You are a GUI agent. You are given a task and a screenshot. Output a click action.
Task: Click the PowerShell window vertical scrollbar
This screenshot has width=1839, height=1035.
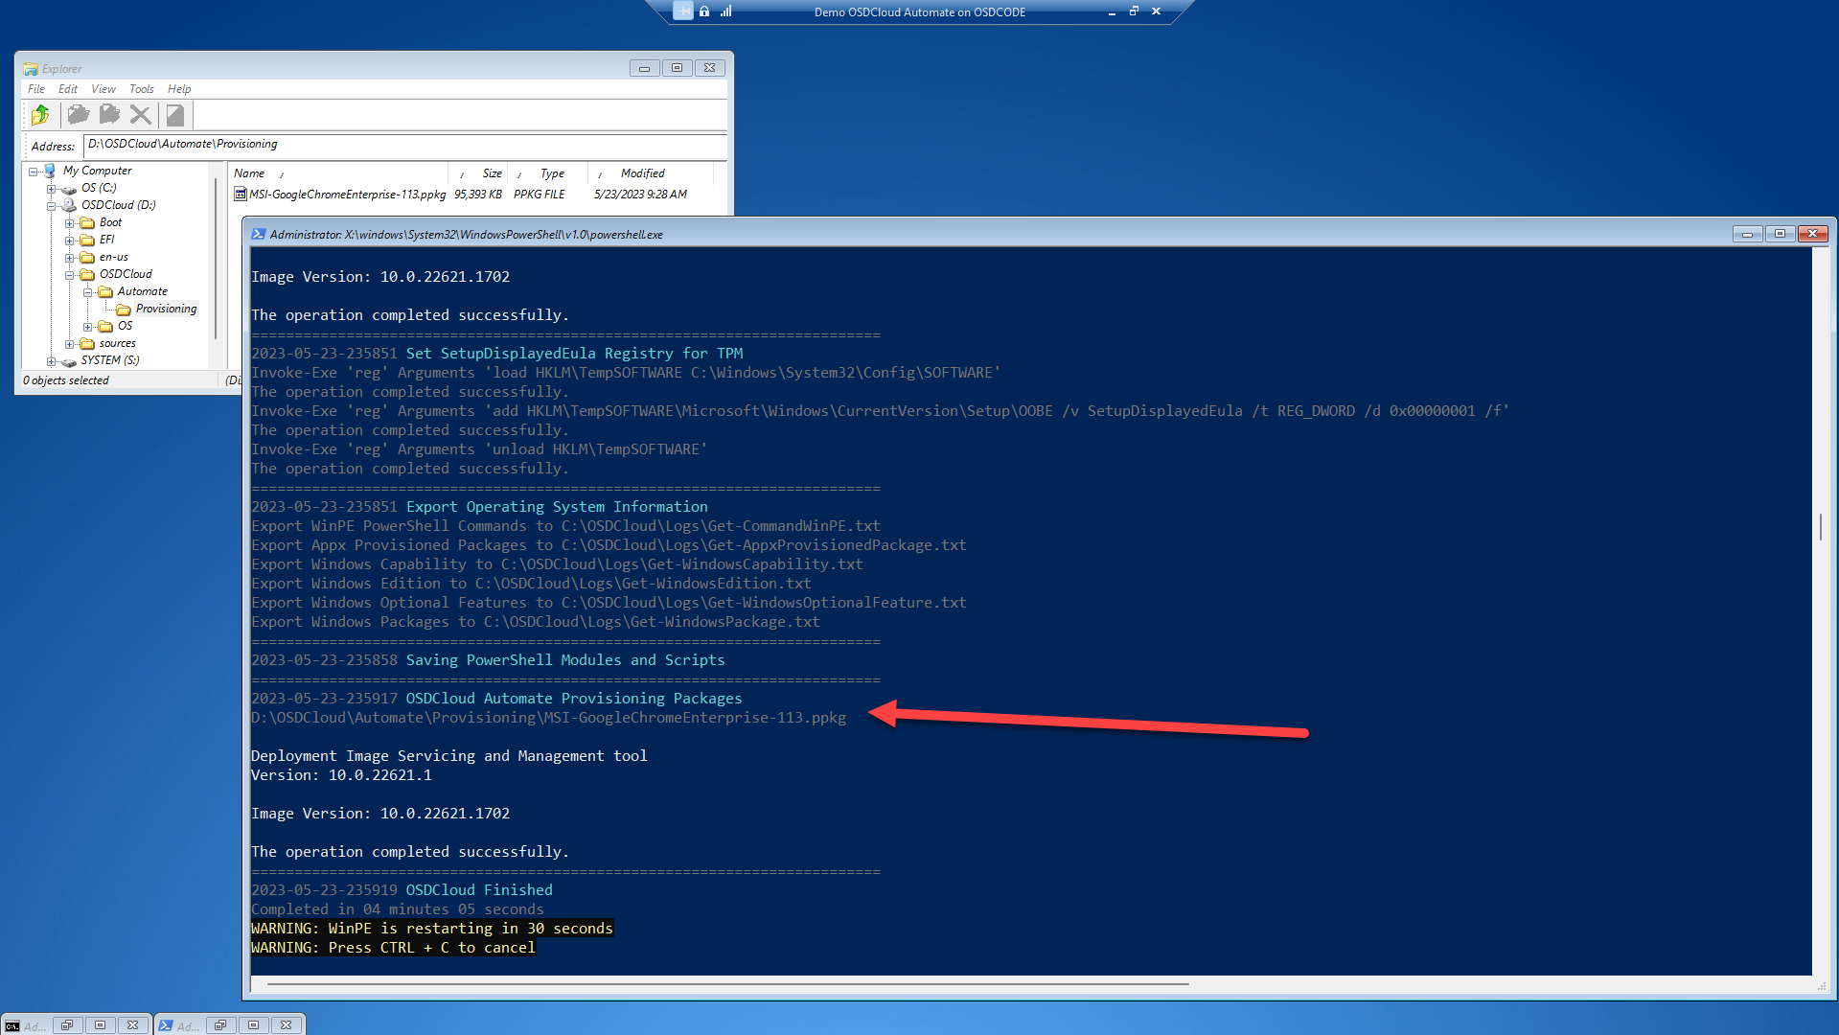(x=1820, y=525)
